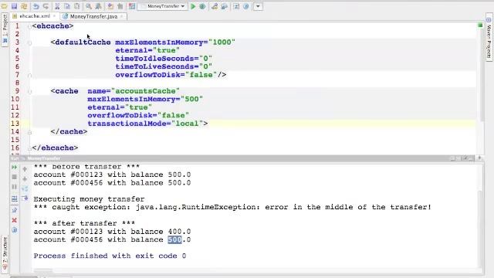Screen dimensions: 494x278
Task: Jump down the stack trace with down arrow
Action: click(x=25, y=179)
